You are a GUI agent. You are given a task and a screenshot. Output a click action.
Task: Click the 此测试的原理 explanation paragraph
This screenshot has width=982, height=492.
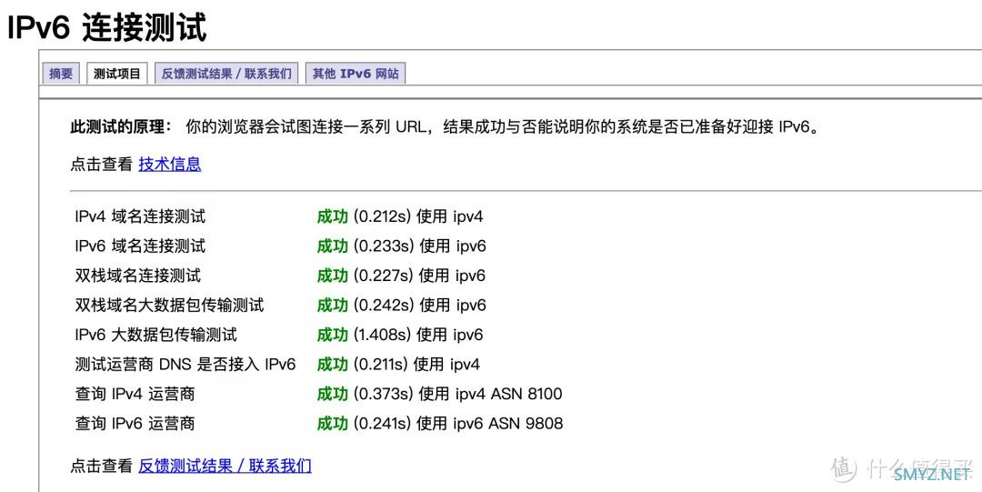click(445, 128)
